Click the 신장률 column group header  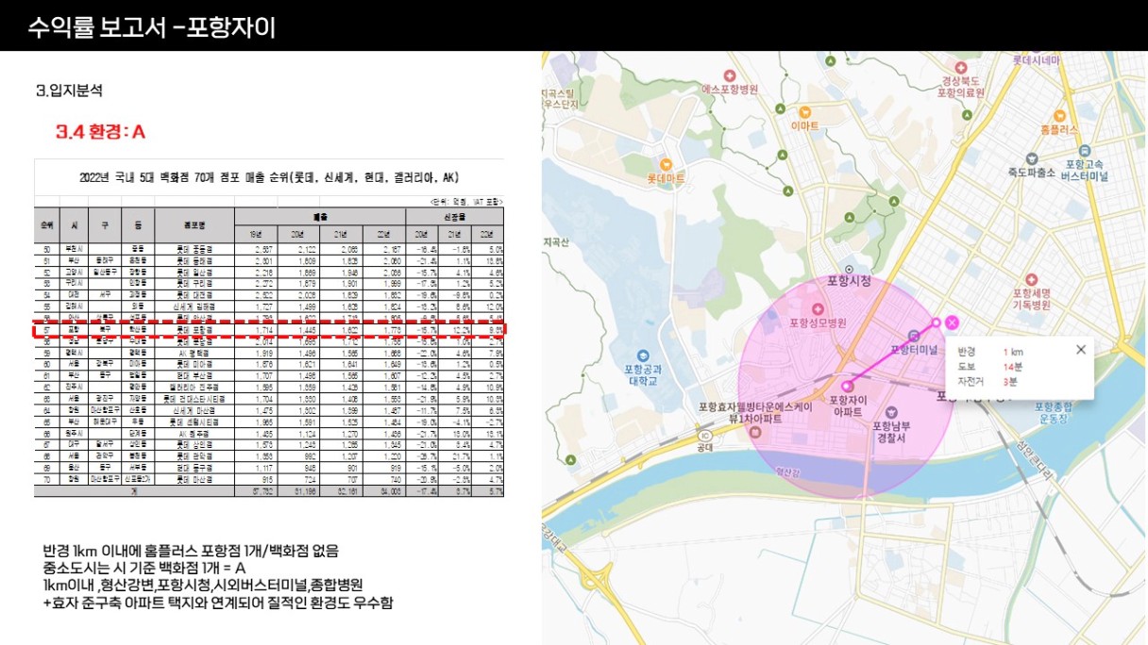456,216
